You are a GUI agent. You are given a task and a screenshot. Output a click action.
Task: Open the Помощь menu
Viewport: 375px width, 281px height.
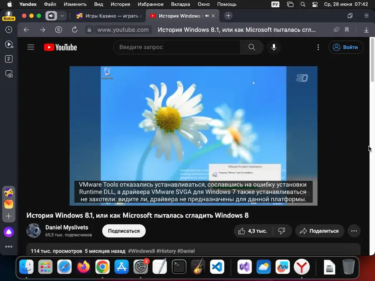(227, 4)
